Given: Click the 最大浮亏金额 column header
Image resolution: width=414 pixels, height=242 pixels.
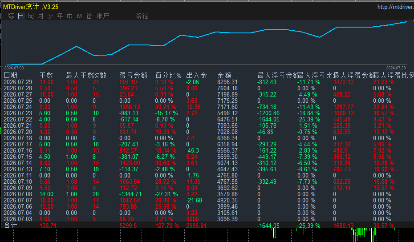Looking at the screenshot, I should click(278, 76).
